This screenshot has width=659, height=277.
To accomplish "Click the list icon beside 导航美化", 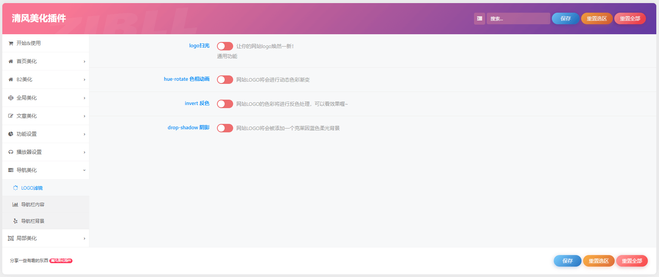I will 11,170.
